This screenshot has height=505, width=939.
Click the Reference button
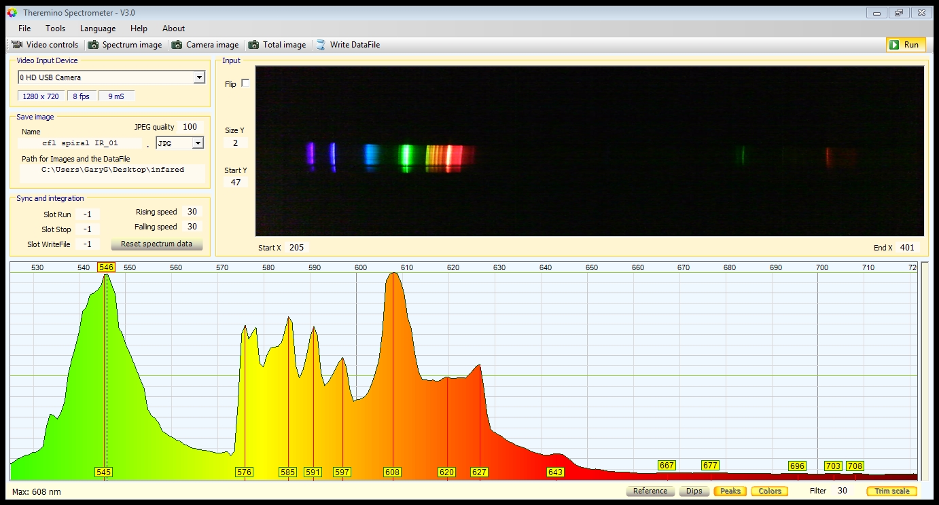pyautogui.click(x=650, y=491)
